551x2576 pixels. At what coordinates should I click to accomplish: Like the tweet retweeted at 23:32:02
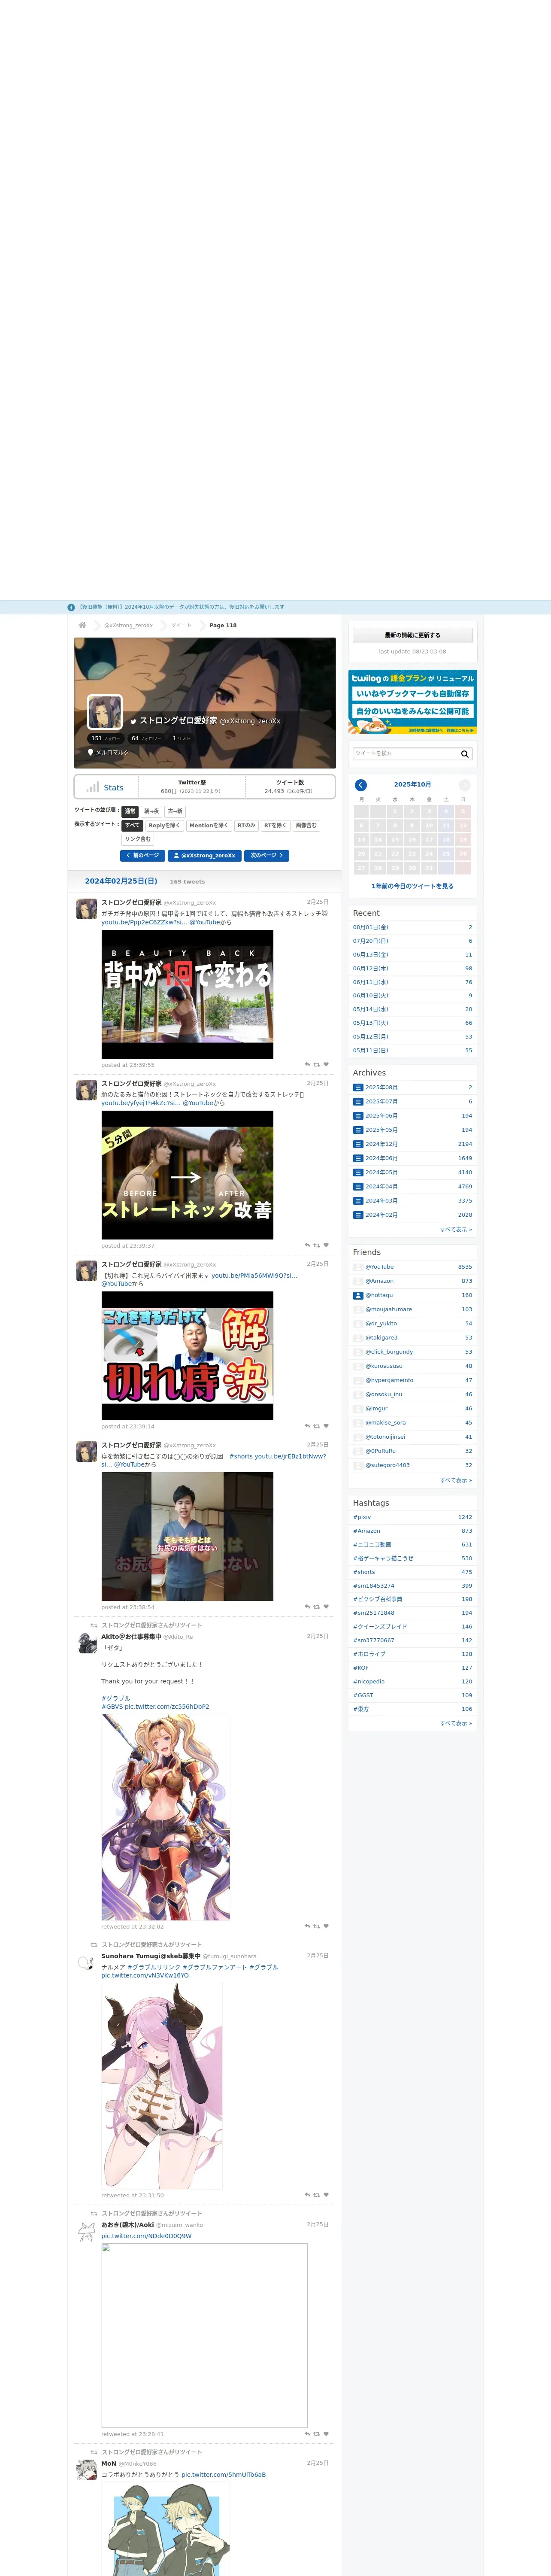click(326, 1926)
